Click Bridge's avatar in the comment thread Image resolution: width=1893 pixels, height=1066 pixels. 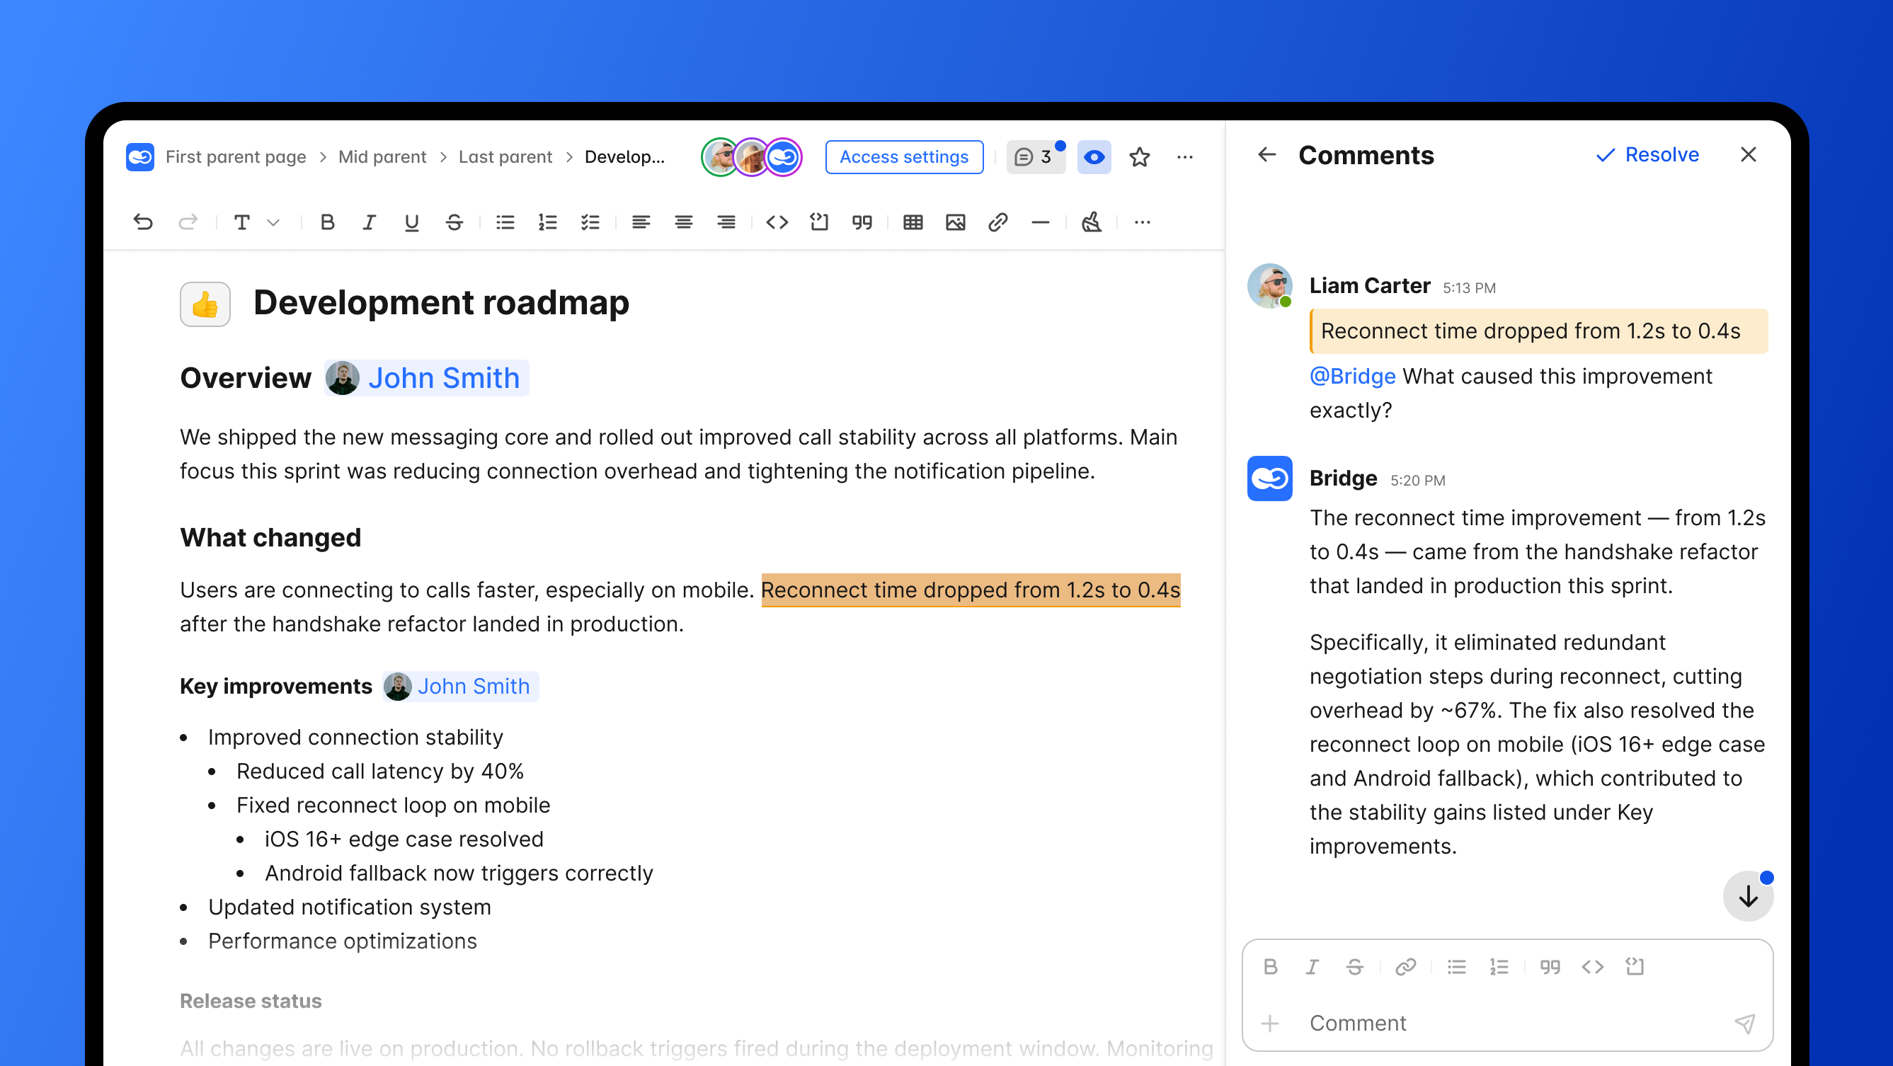1270,478
